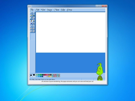Choose the dark brown swatch
The height and width of the screenshot is (101, 135).
(51, 75)
